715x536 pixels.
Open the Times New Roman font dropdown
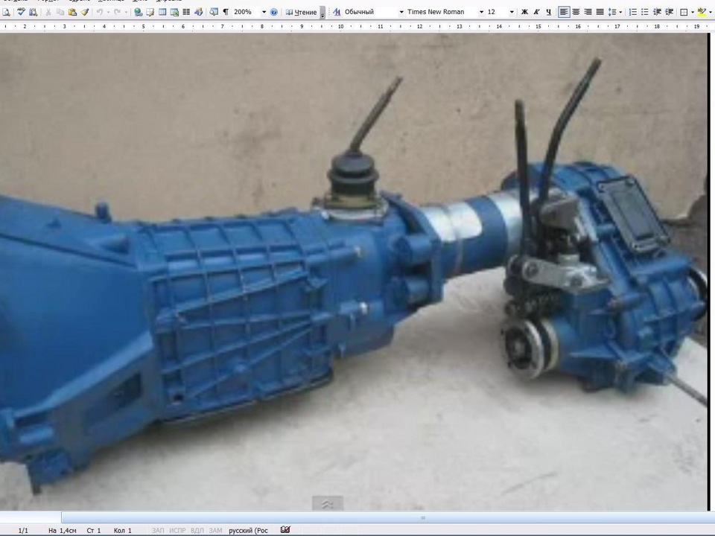[481, 13]
